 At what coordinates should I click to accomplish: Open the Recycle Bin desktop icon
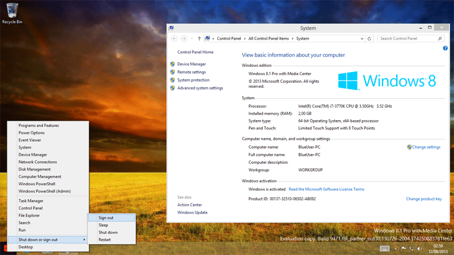point(12,13)
